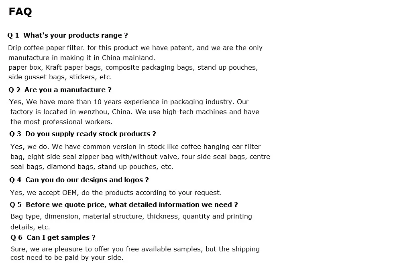Click the free available samples answer line
This screenshot has height=269, width=393.
(x=135, y=249)
